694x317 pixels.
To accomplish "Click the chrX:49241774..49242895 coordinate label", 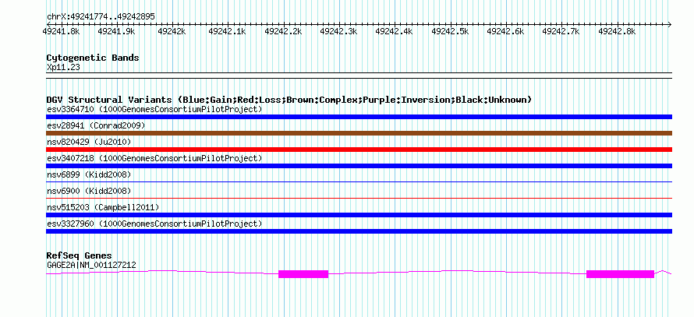I will 101,17.
